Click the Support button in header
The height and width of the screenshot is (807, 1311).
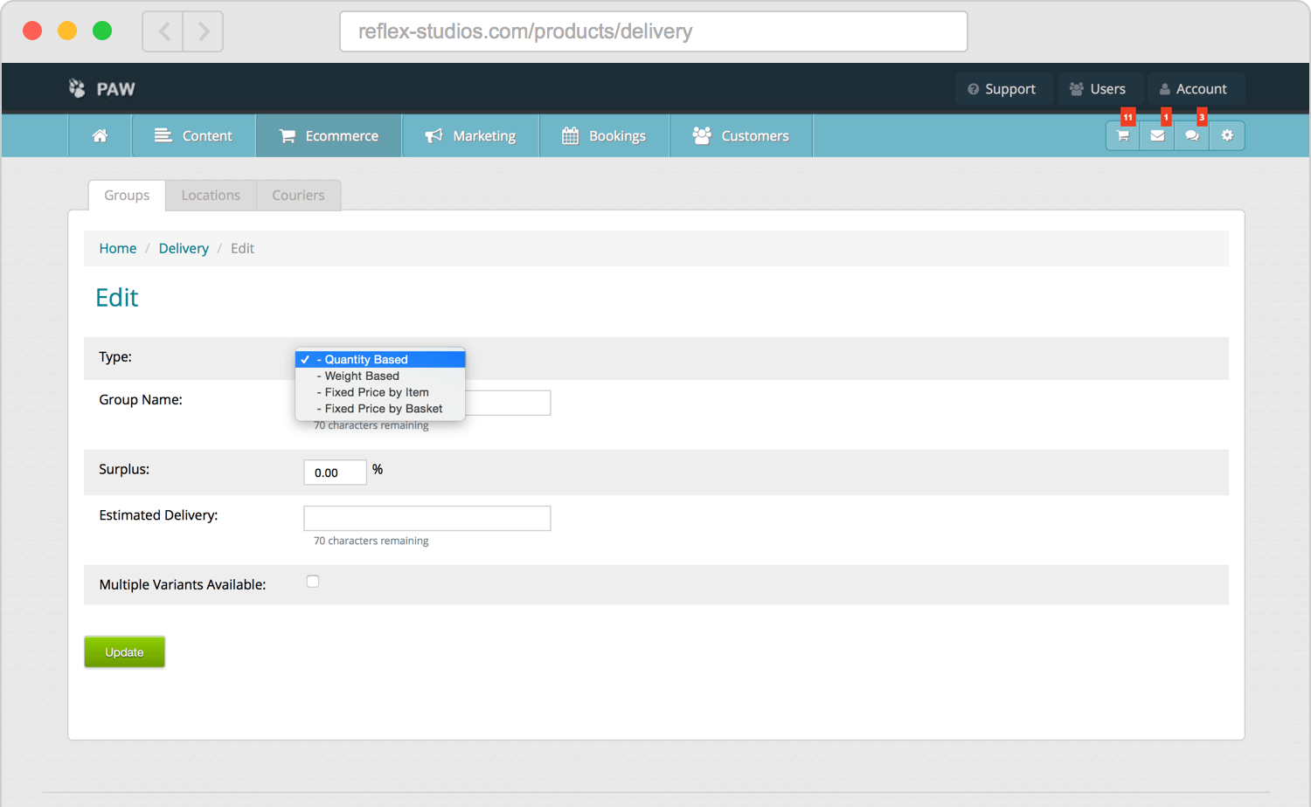point(1002,89)
